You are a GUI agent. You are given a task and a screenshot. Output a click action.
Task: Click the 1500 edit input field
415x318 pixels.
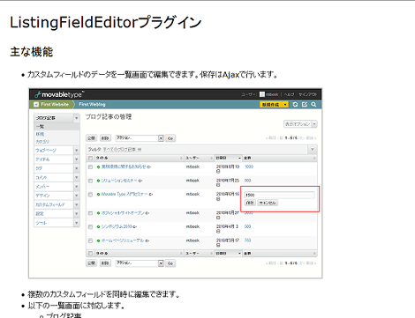(x=279, y=195)
